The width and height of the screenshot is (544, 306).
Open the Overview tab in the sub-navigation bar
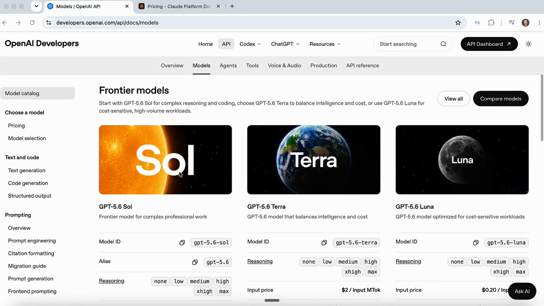[x=172, y=65]
